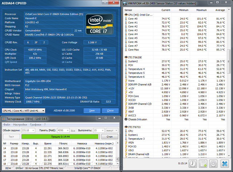This screenshot has height=172, width=233.
Task: Select the ITE IT8733 chip icon
Action: [x=126, y=127]
